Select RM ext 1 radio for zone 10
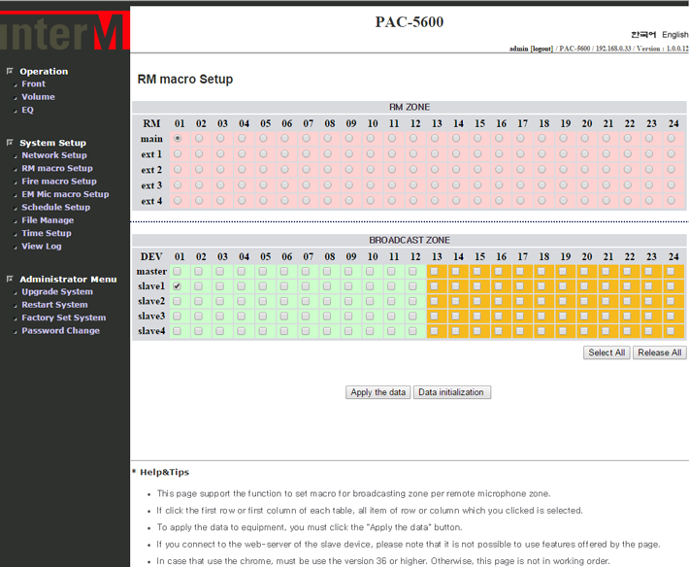 click(371, 153)
